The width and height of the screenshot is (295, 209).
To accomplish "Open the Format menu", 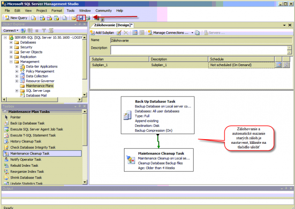I will point(57,11).
